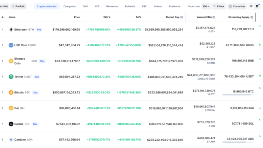Click the Circulating Supply info icon
This screenshot has width=263, height=148.
tap(252, 17)
